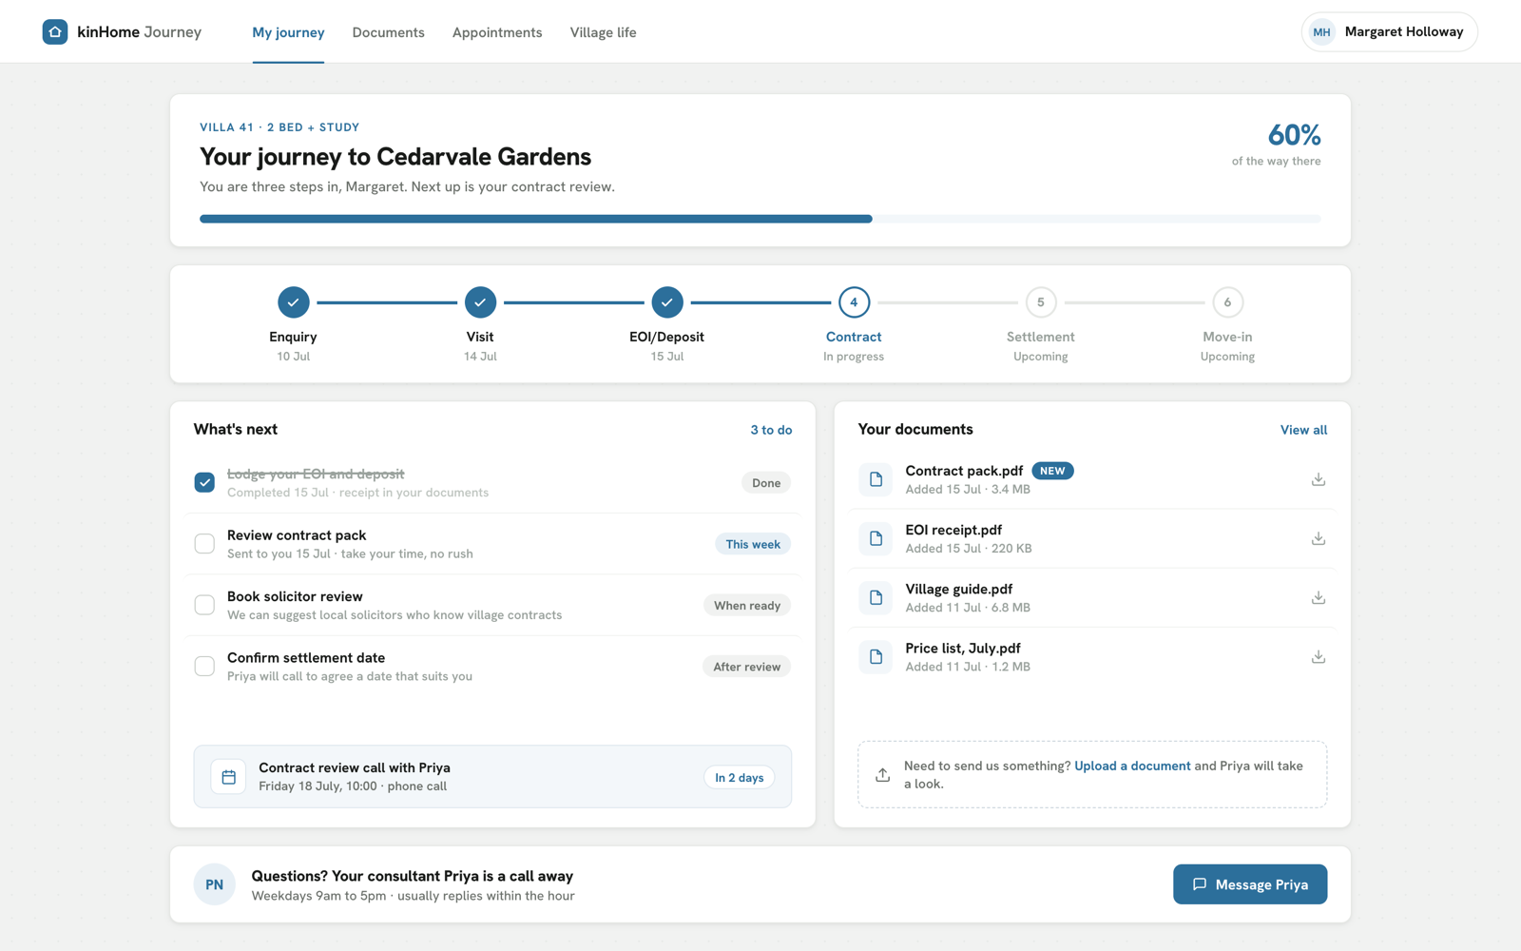Image resolution: width=1521 pixels, height=951 pixels.
Task: Download EOI receipt.pdf via its download icon
Action: [1318, 538]
